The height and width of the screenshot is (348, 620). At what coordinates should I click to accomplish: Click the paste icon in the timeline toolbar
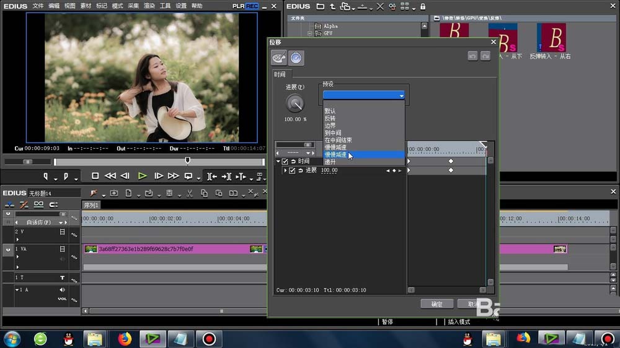[219, 193]
